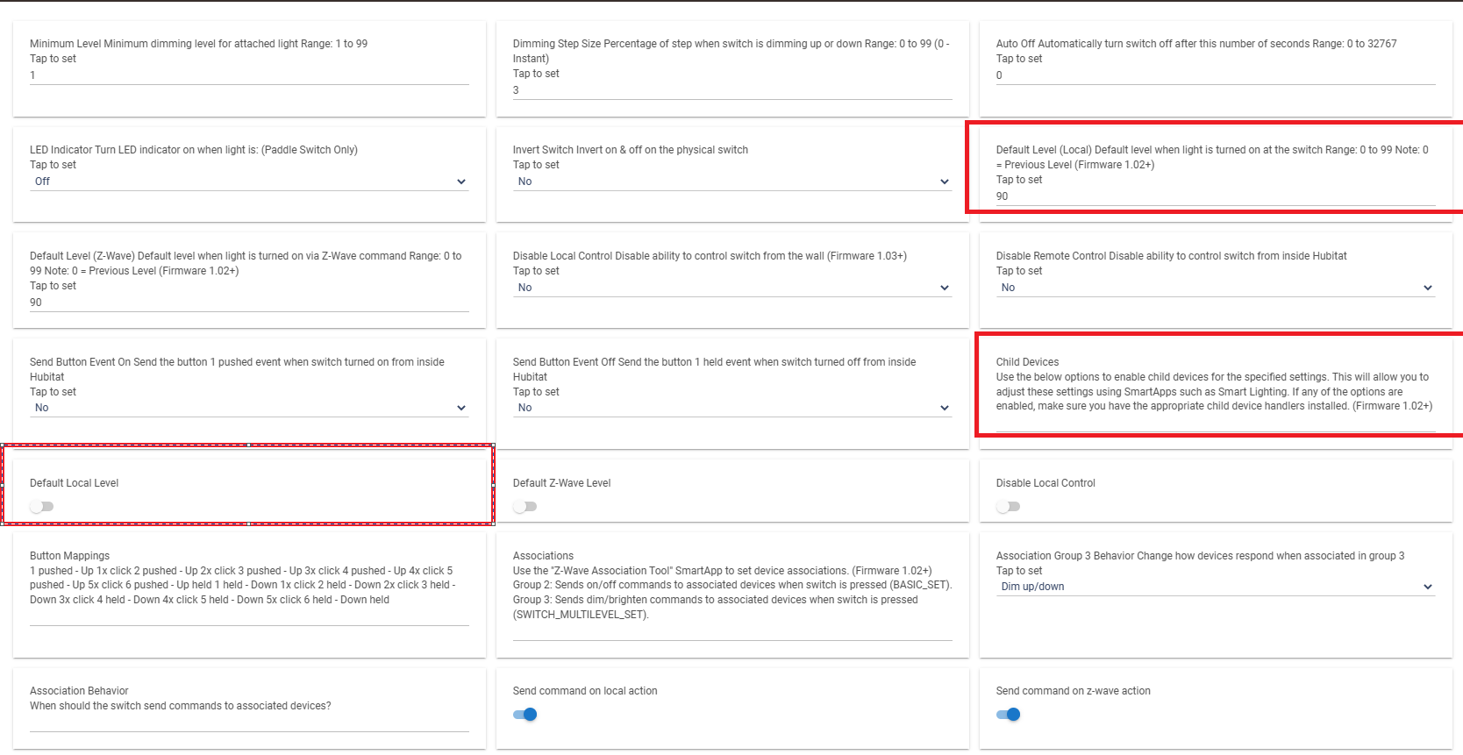
Task: Edit the Dimming Step Size field
Action: pyautogui.click(x=732, y=90)
